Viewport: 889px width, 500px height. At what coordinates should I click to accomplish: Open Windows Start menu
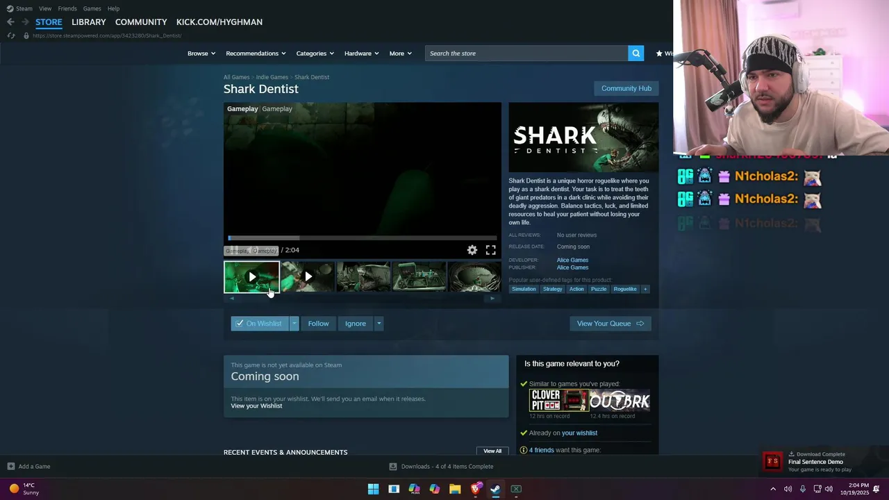pos(373,489)
